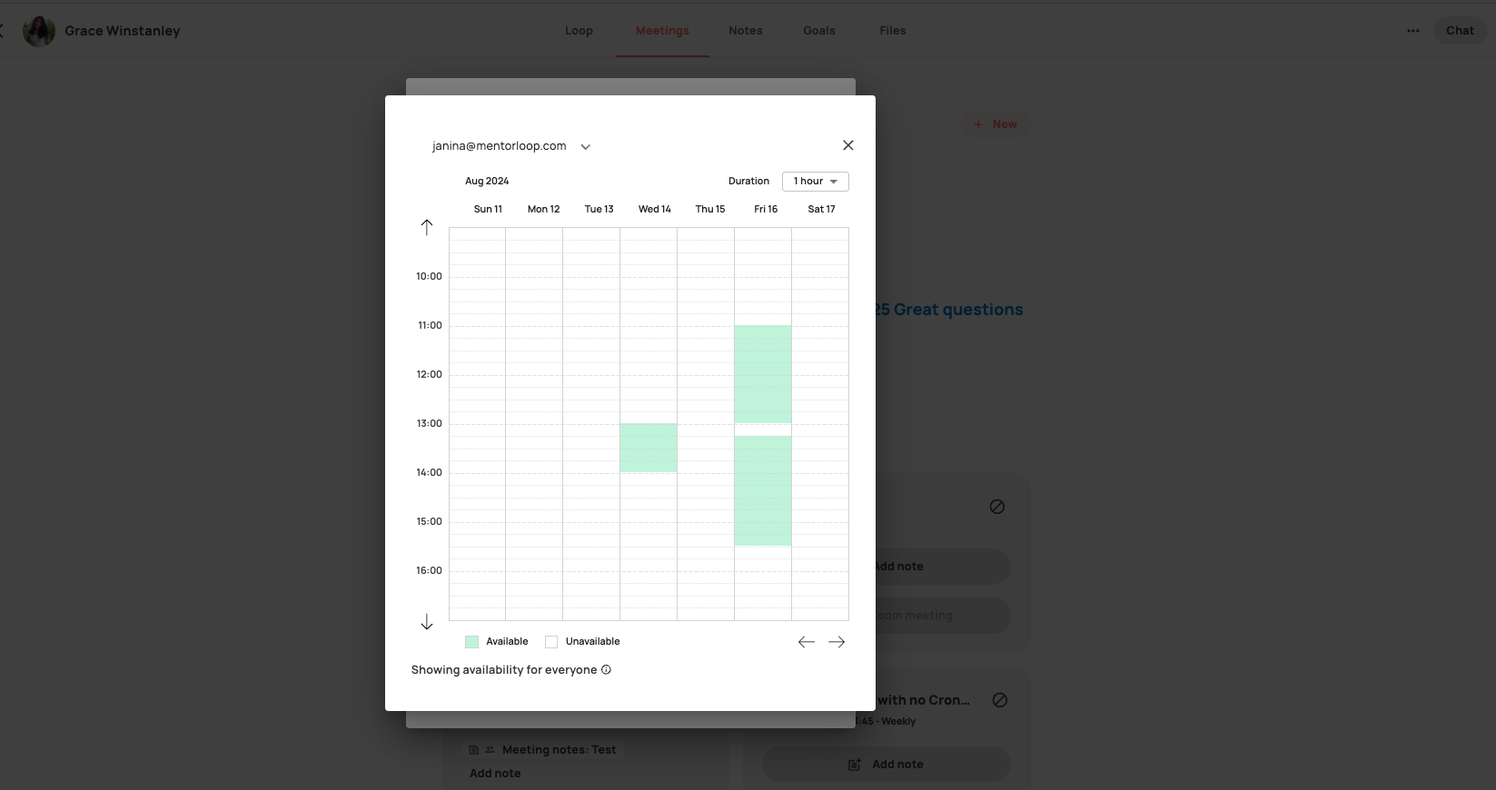This screenshot has height=790, width=1496.
Task: Go to previous week with left arrow
Action: (x=806, y=642)
